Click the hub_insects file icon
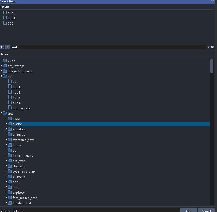Viewport: 217px width, 212px height. tap(10, 108)
